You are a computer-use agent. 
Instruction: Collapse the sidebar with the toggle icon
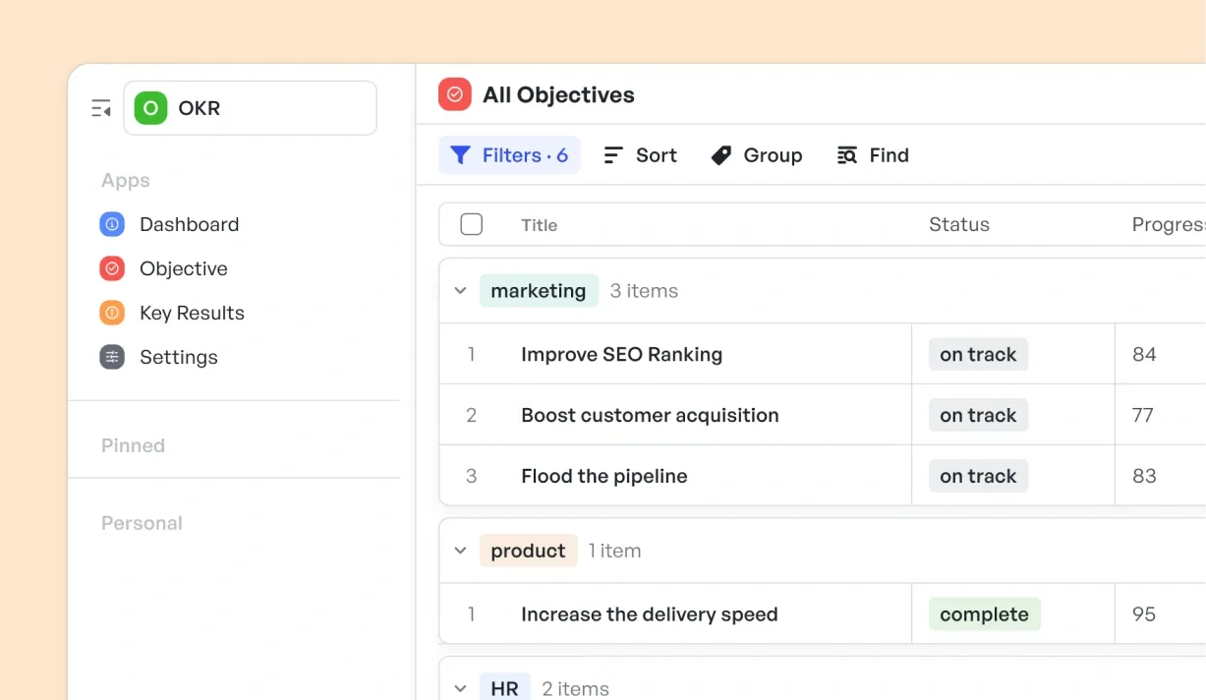[x=101, y=108]
